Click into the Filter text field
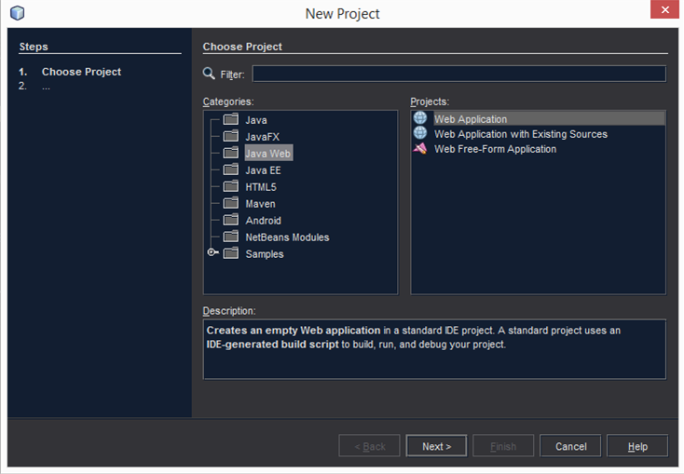This screenshot has width=684, height=474. tap(458, 74)
